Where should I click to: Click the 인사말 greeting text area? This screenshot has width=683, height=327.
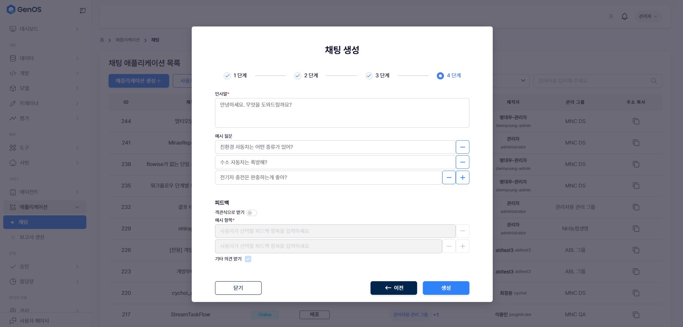[x=342, y=113]
